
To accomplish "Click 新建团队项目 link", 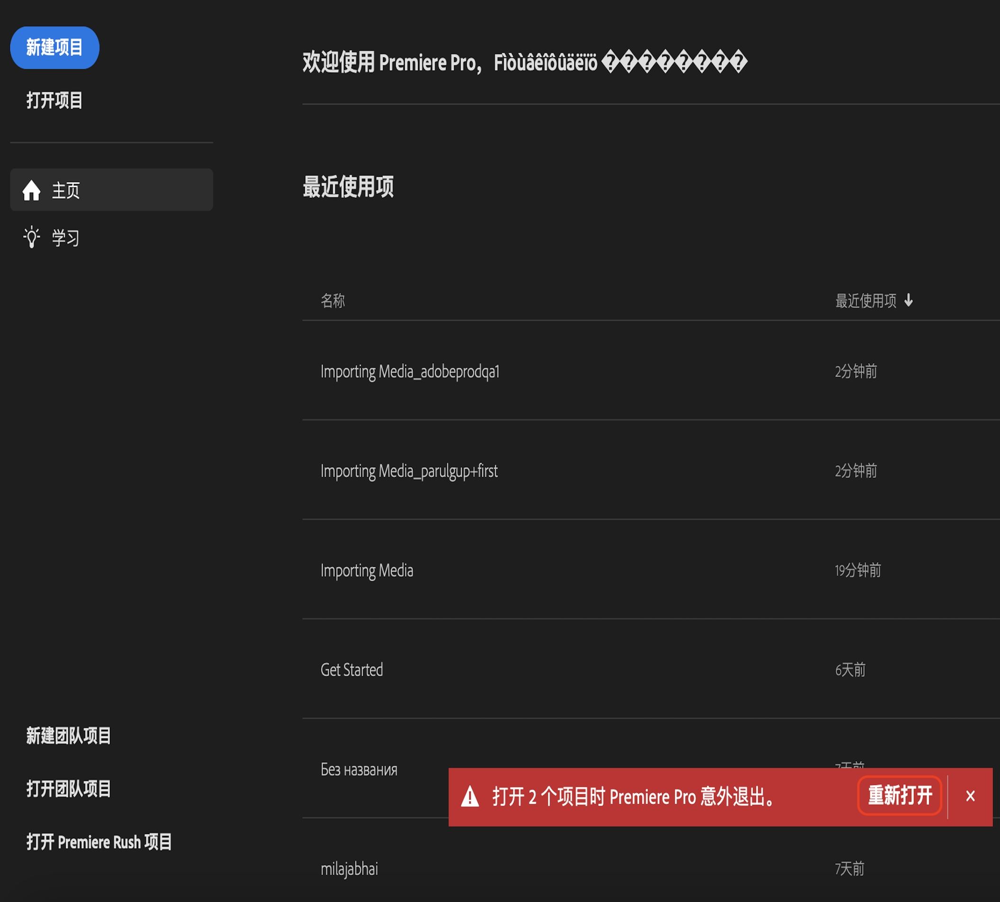I will 69,735.
